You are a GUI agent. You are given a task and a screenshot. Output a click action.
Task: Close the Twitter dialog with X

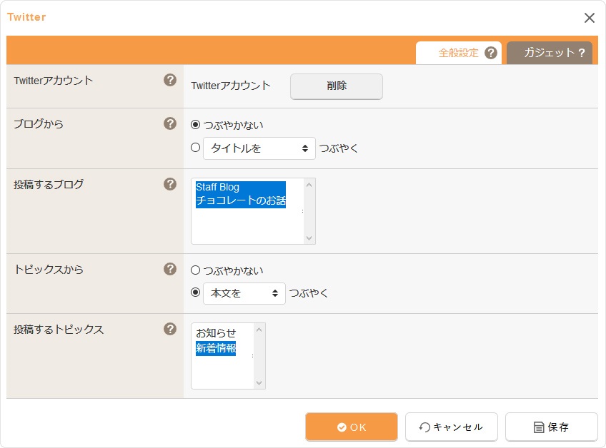pos(590,18)
